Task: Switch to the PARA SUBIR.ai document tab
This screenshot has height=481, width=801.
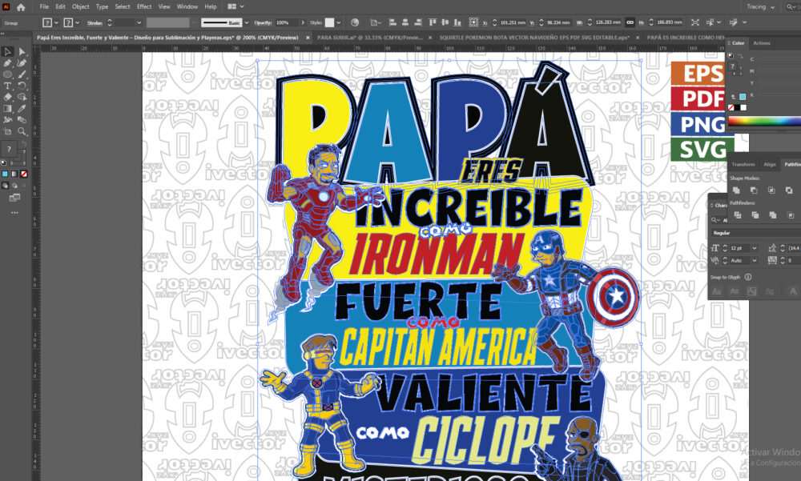Action: coord(369,38)
